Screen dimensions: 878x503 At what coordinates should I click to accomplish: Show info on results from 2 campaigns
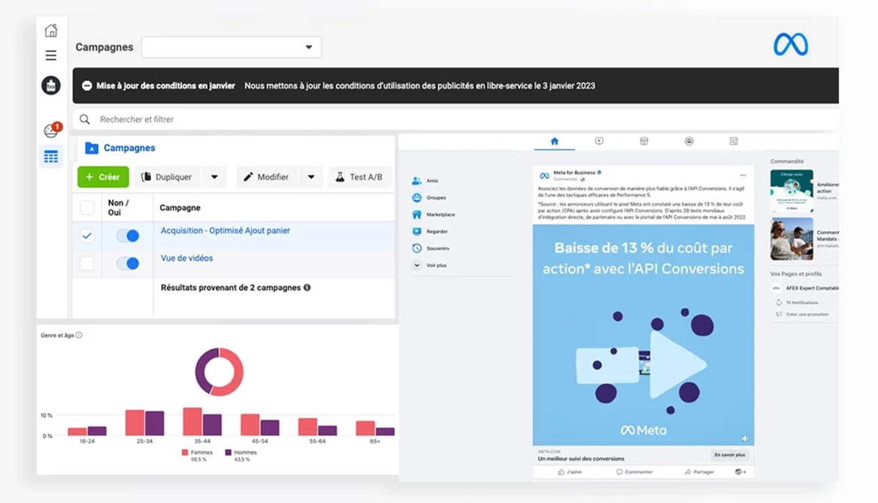tap(307, 288)
